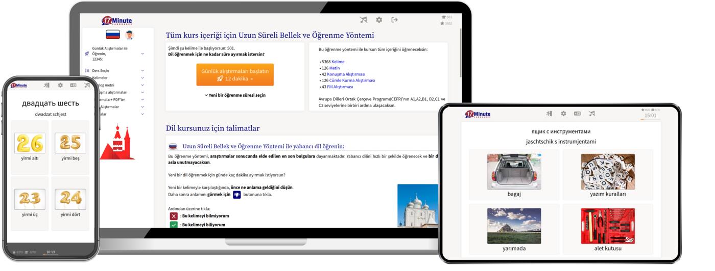Click the logout icon in laptop header
This screenshot has width=715, height=271.
[394, 20]
